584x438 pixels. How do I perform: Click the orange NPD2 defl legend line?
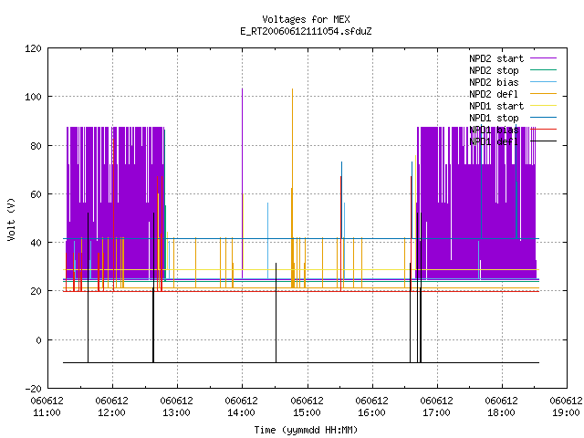pyautogui.click(x=544, y=94)
